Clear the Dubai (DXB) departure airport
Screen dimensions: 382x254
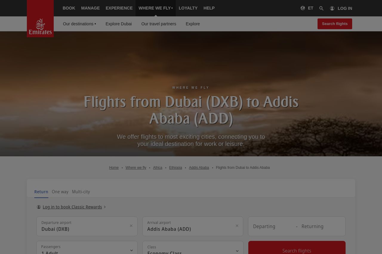click(x=131, y=226)
